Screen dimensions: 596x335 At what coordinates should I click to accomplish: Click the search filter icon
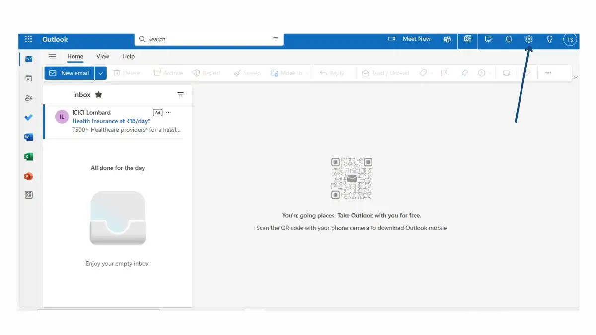[x=276, y=39]
